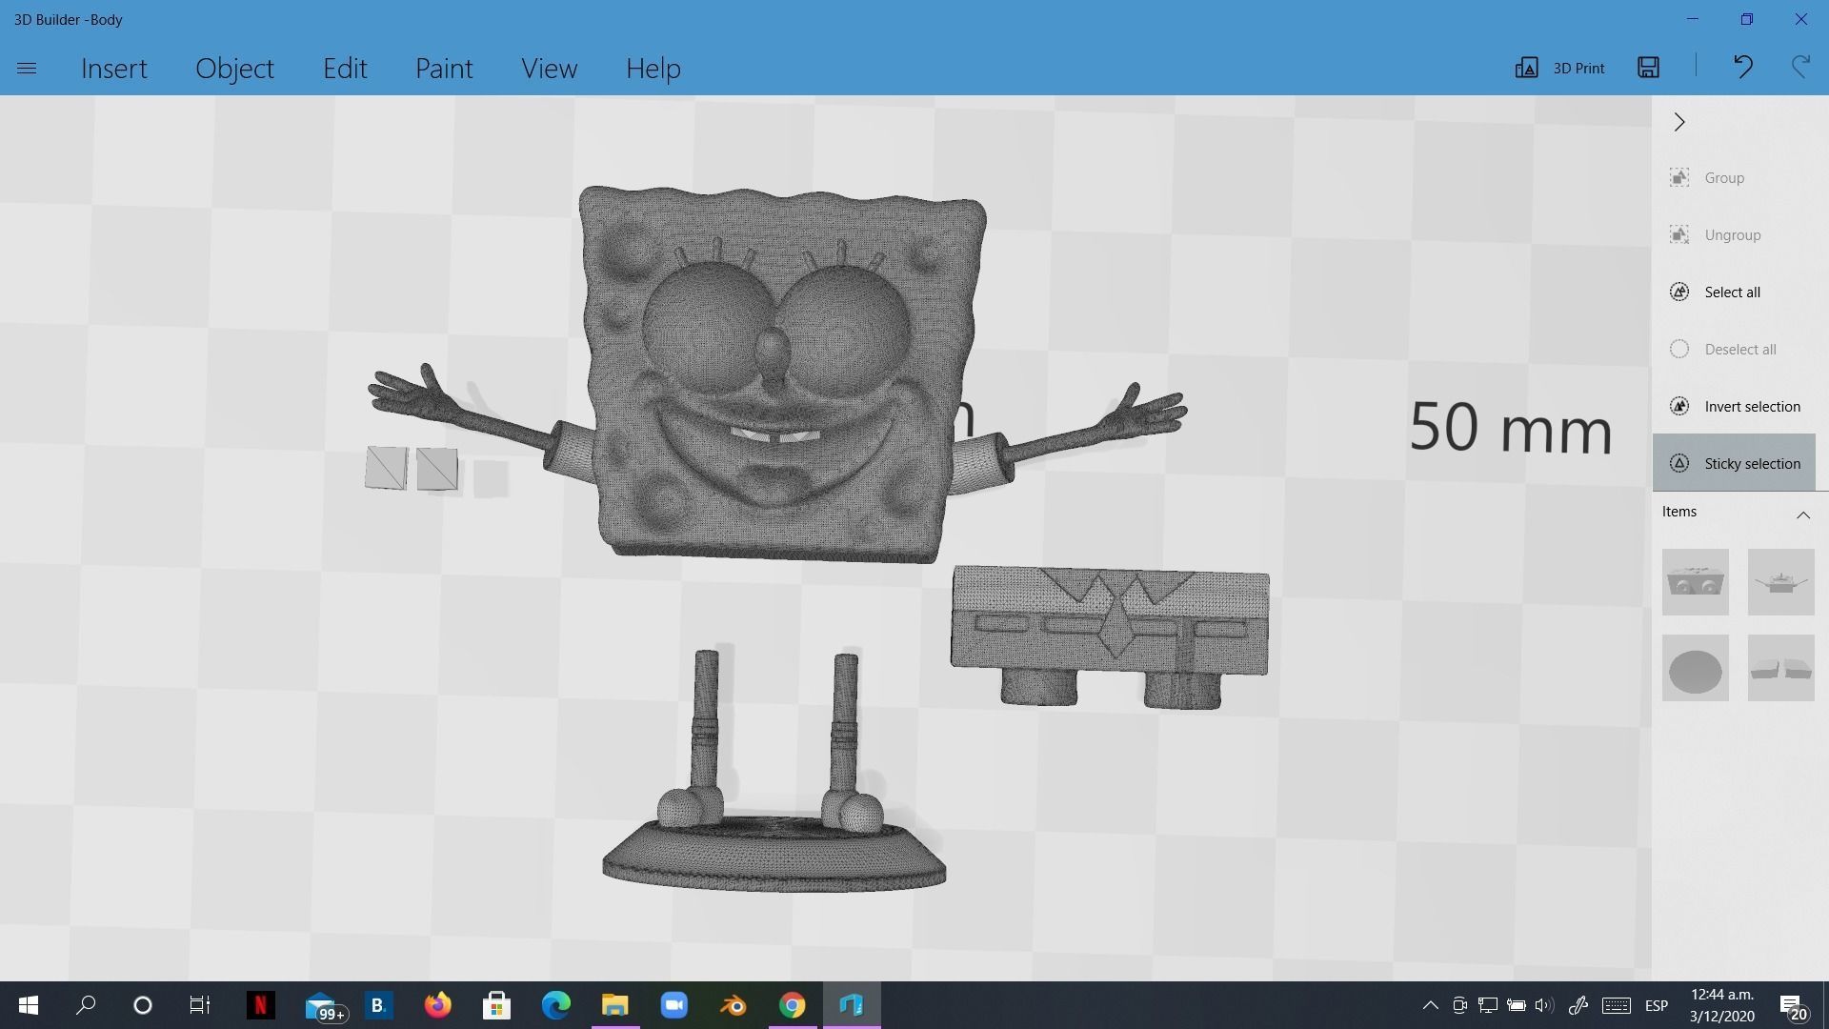Show hidden system tray icons
This screenshot has height=1029, width=1829.
coord(1430,1005)
